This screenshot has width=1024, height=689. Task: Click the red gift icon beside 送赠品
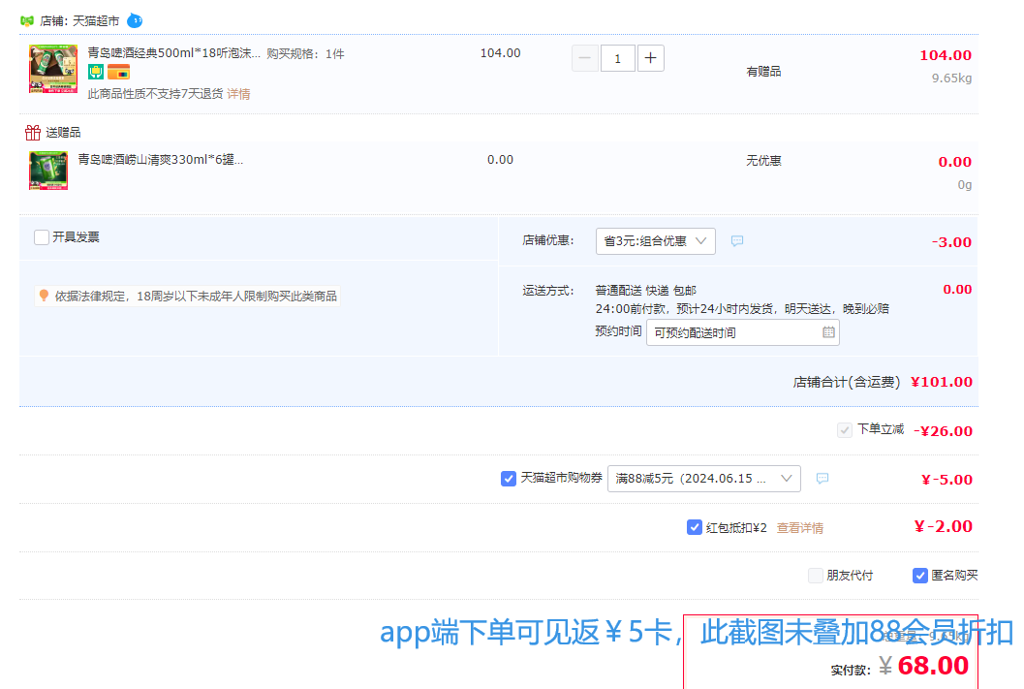pos(33,133)
